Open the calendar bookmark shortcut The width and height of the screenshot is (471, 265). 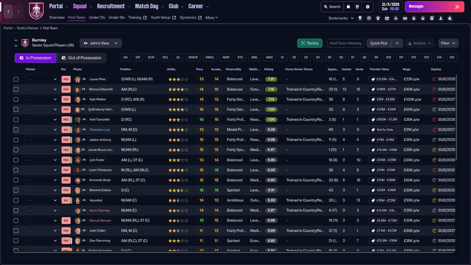(387, 18)
